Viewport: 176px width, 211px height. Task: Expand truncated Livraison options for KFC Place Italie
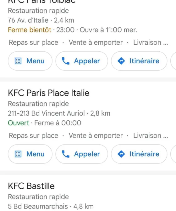pyautogui.click(x=151, y=136)
